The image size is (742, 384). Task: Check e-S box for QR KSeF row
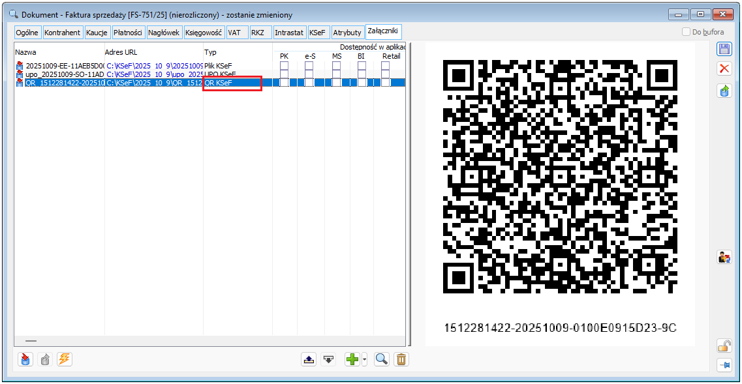click(x=309, y=82)
